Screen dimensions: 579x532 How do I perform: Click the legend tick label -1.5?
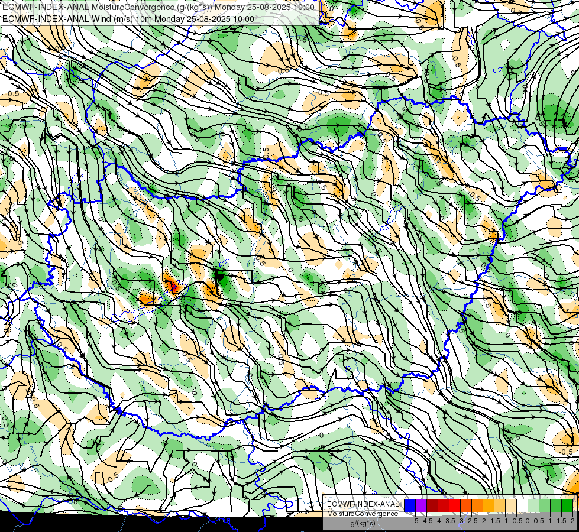[x=494, y=521]
